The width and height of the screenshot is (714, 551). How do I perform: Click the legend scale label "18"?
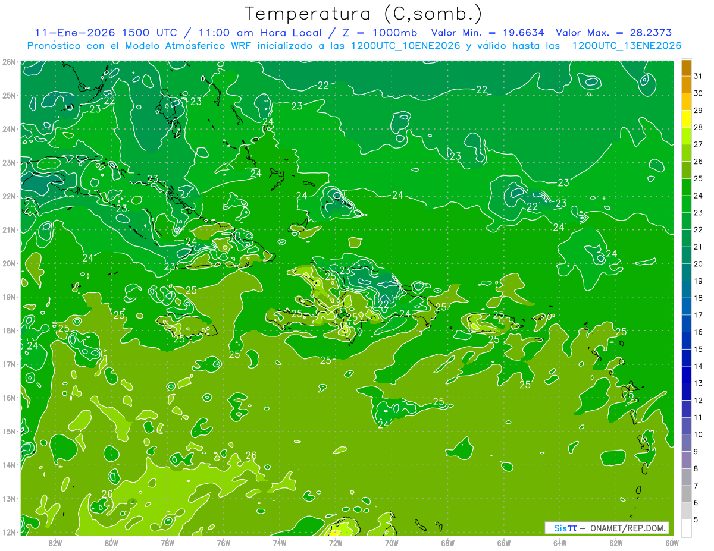coord(699,298)
